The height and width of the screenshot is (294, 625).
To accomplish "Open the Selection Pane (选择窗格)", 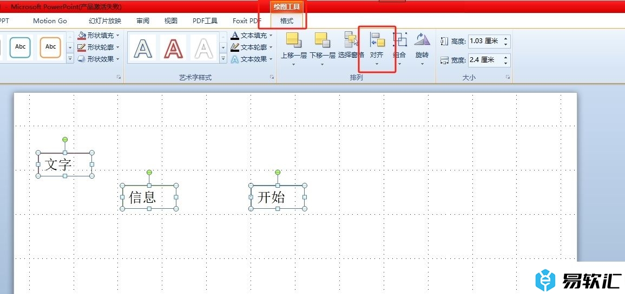I will click(351, 40).
